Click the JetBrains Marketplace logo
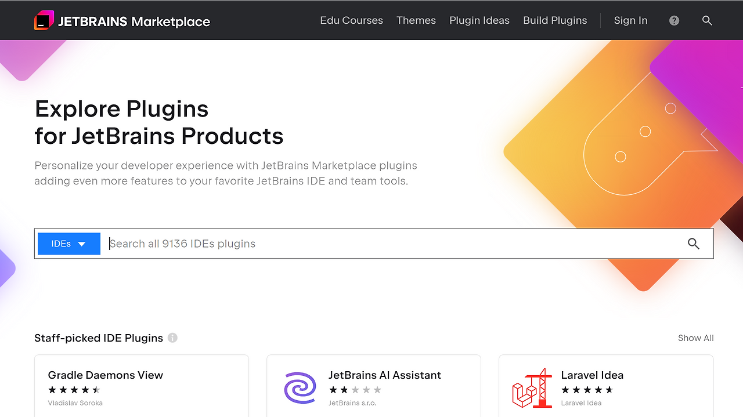This screenshot has height=417, width=743. pos(122,21)
